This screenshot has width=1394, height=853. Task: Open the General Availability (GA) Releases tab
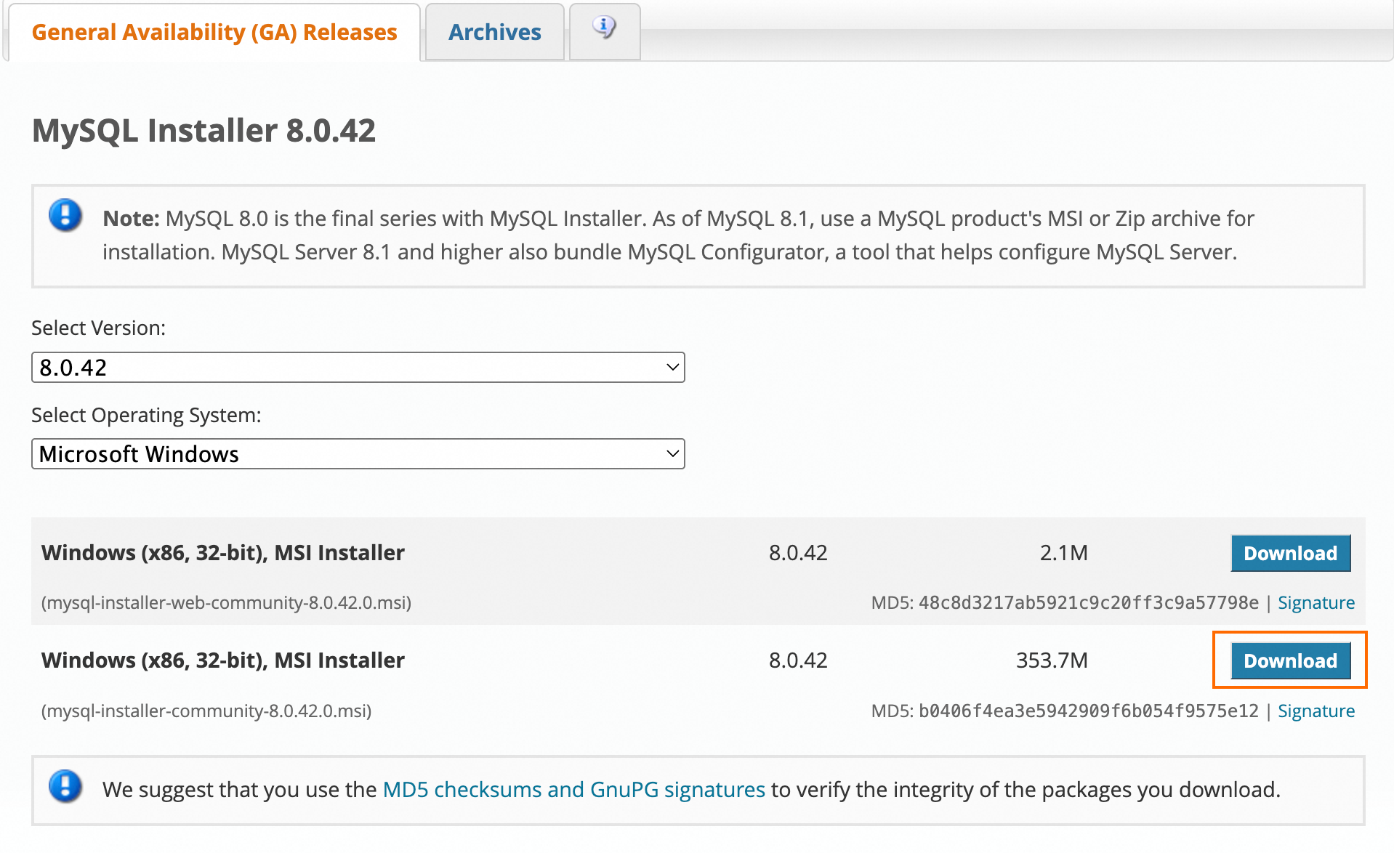tap(214, 33)
